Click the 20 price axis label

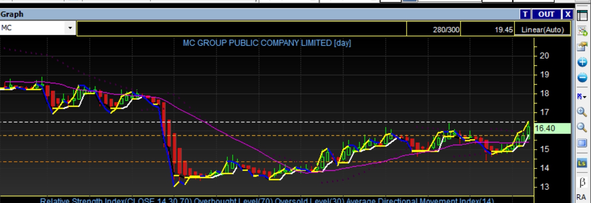(x=544, y=56)
